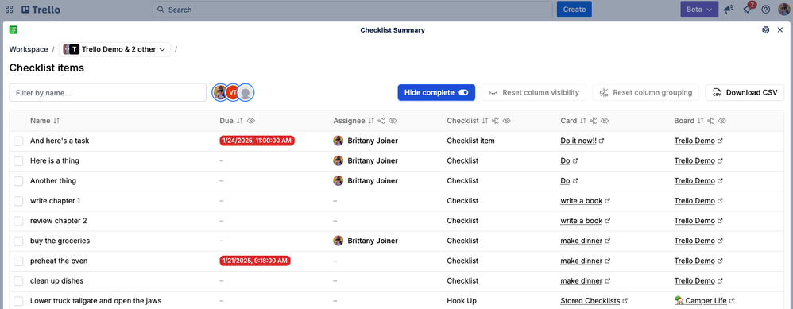Hide the Card column
This screenshot has width=793, height=309.
click(x=605, y=121)
